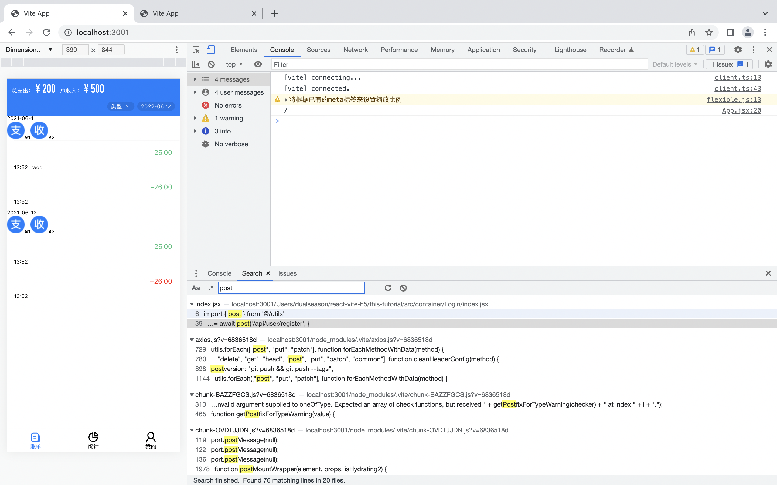Screen dimensions: 777x485
Task: Switch to the second Vite App tab
Action: click(198, 13)
